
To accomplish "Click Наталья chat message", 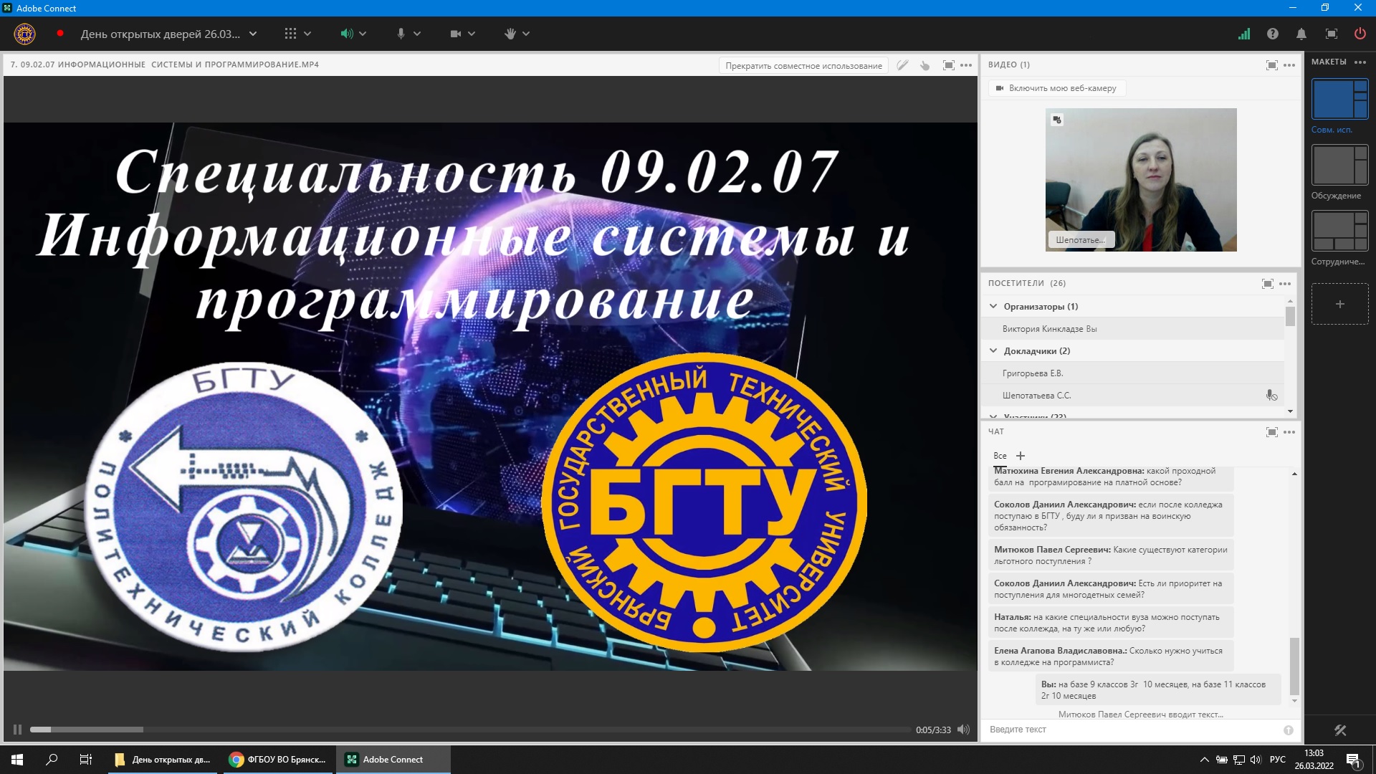I will (x=1110, y=623).
